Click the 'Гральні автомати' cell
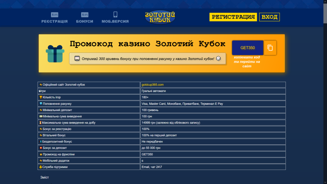The height and width of the screenshot is (184, 327). pos(213,91)
